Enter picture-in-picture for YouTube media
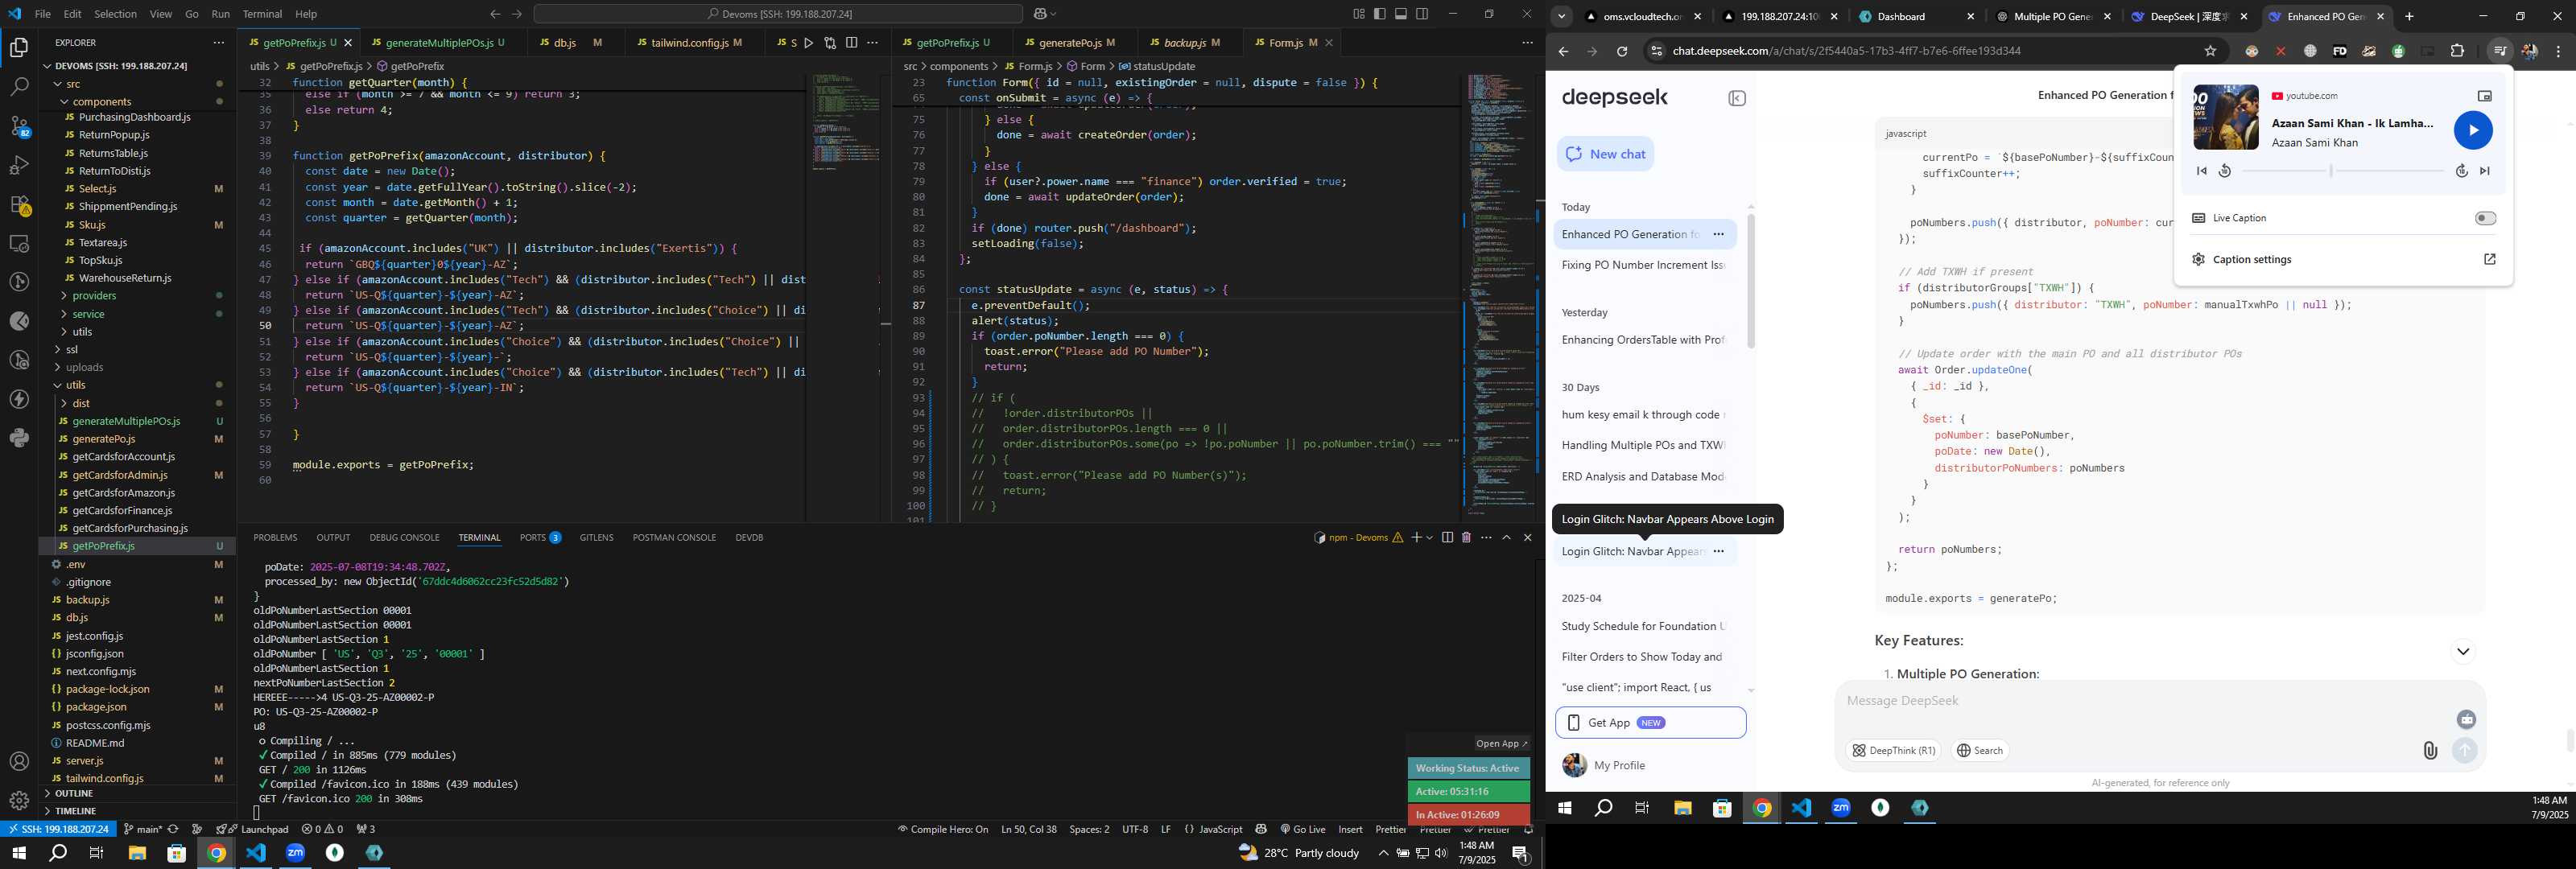The image size is (2576, 869). click(x=2484, y=96)
